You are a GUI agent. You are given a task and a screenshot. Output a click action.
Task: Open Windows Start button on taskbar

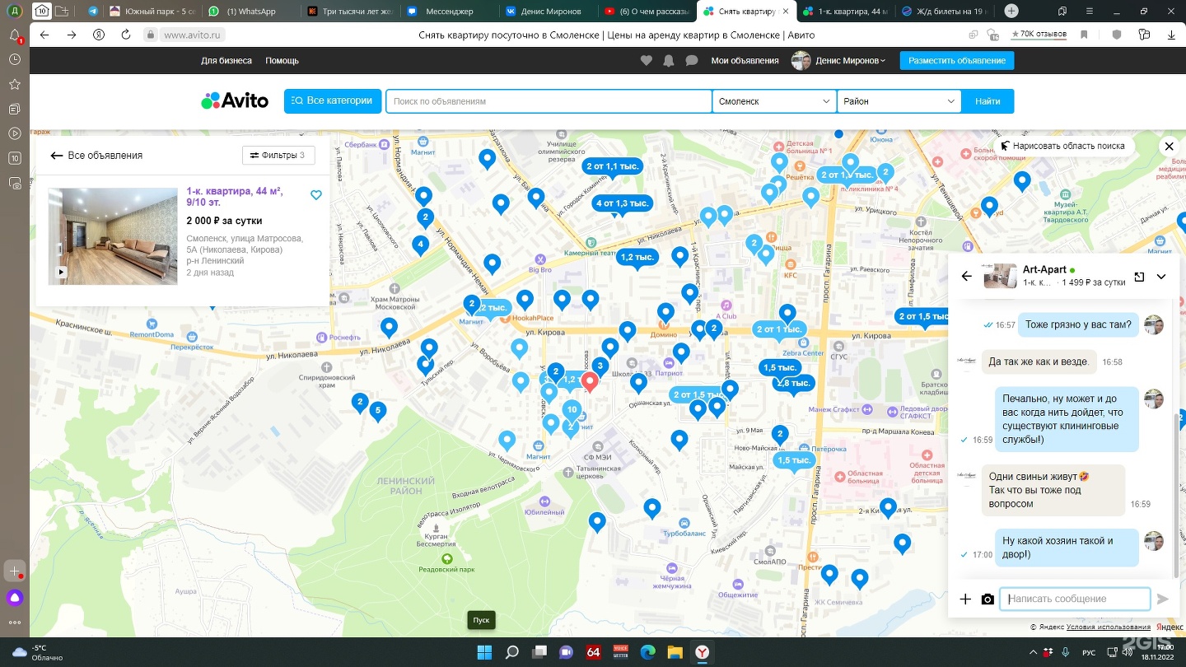[x=484, y=652]
